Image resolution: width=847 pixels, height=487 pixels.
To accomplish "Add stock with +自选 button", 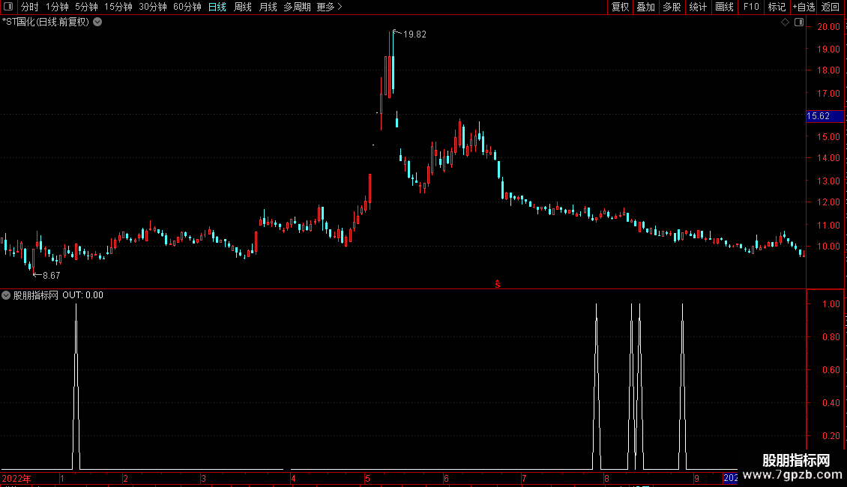I will point(804,7).
